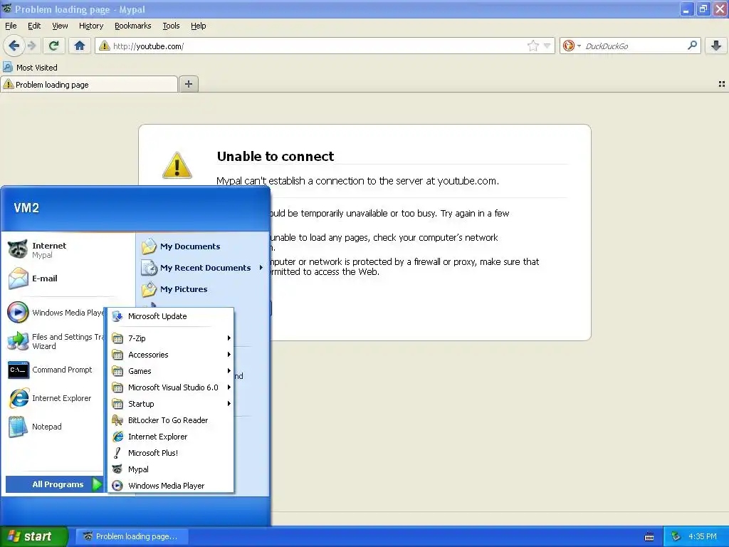Click the Start button
The height and width of the screenshot is (547, 729).
tap(33, 536)
